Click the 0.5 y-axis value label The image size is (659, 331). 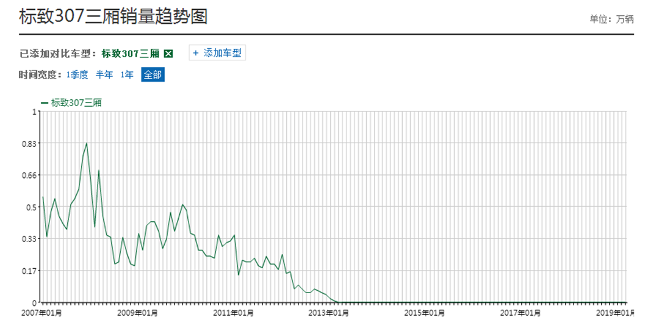[x=31, y=207]
